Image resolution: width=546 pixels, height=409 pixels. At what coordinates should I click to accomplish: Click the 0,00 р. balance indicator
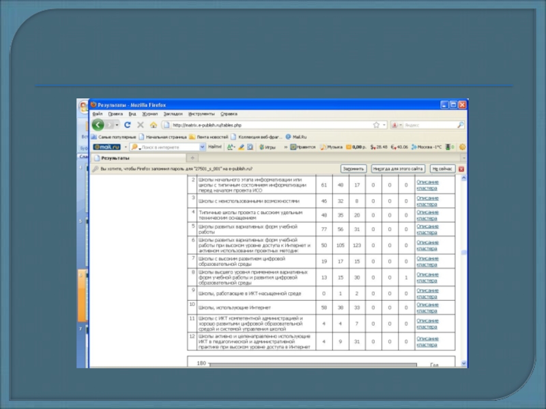point(356,147)
